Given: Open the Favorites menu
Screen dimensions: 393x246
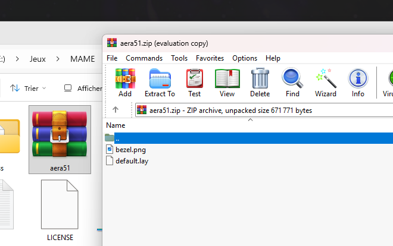Looking at the screenshot, I should point(210,58).
